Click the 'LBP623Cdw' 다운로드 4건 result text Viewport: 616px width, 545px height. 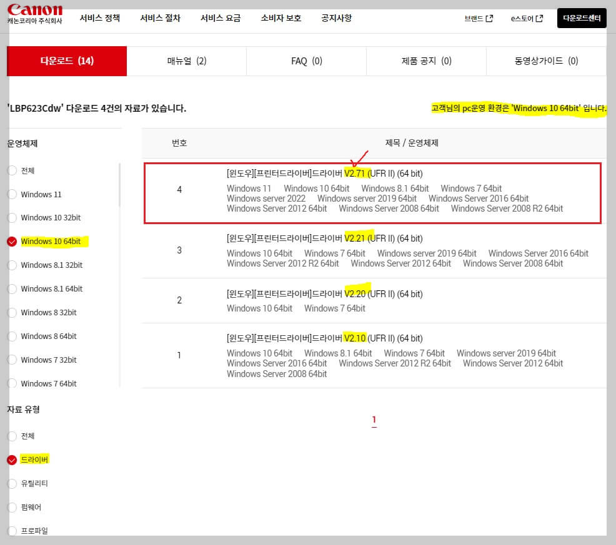point(97,108)
